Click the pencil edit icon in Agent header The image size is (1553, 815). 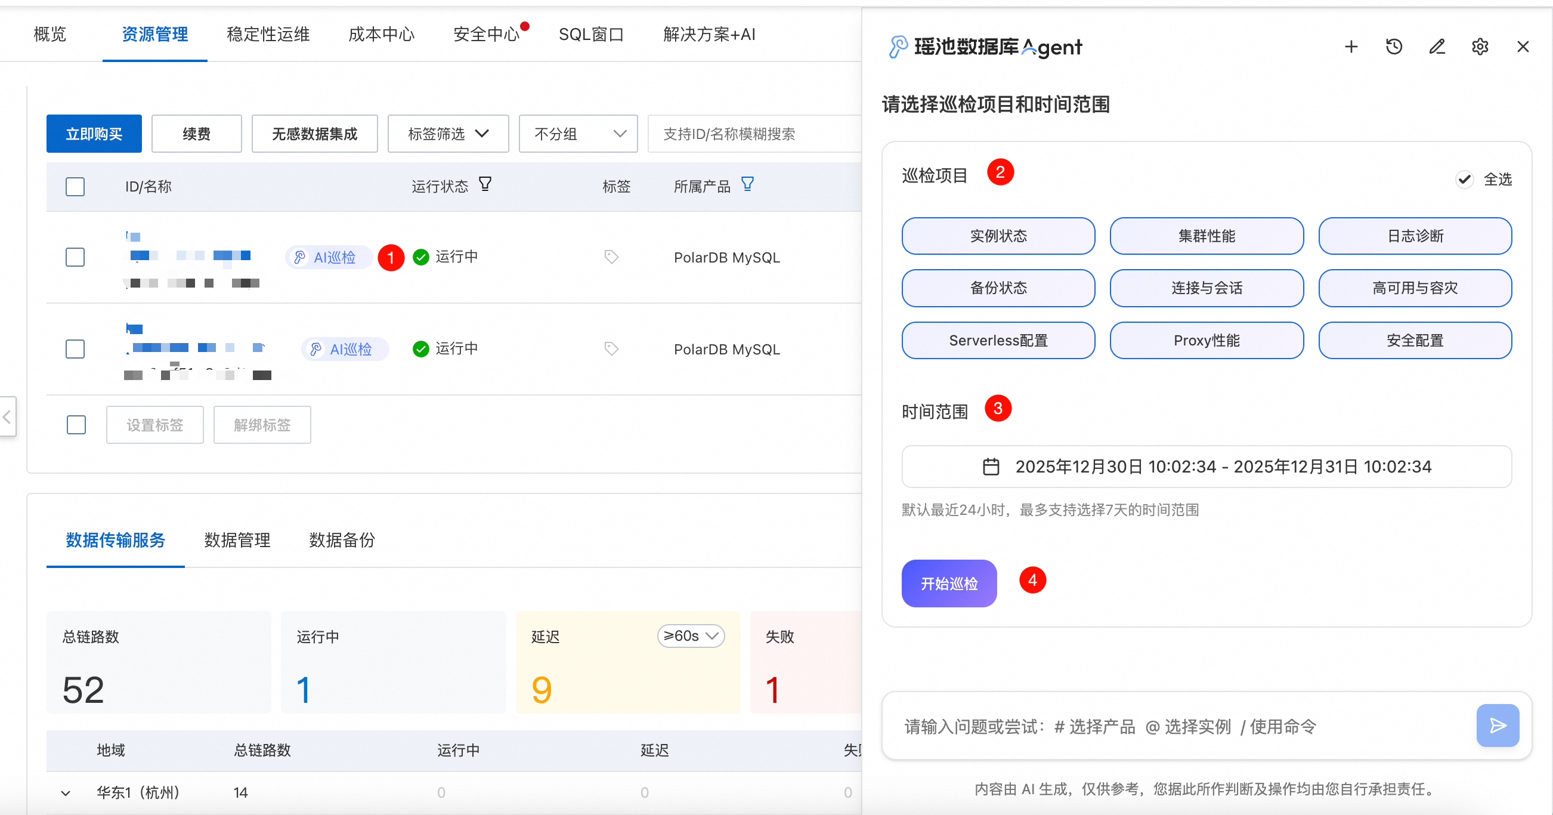click(1437, 47)
